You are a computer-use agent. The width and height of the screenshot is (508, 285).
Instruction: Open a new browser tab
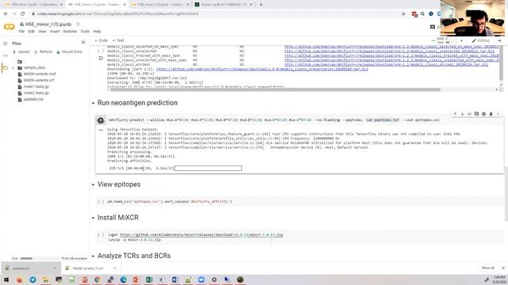click(x=261, y=5)
